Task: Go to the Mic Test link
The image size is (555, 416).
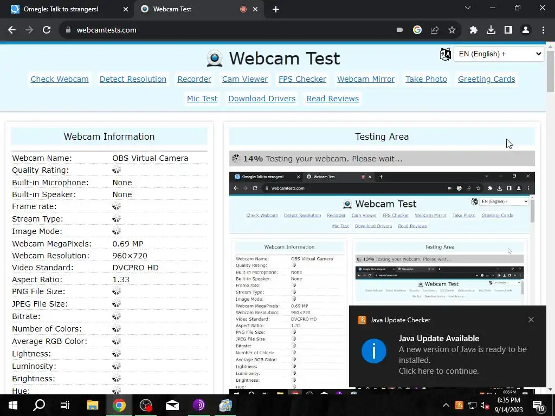Action: pos(202,99)
